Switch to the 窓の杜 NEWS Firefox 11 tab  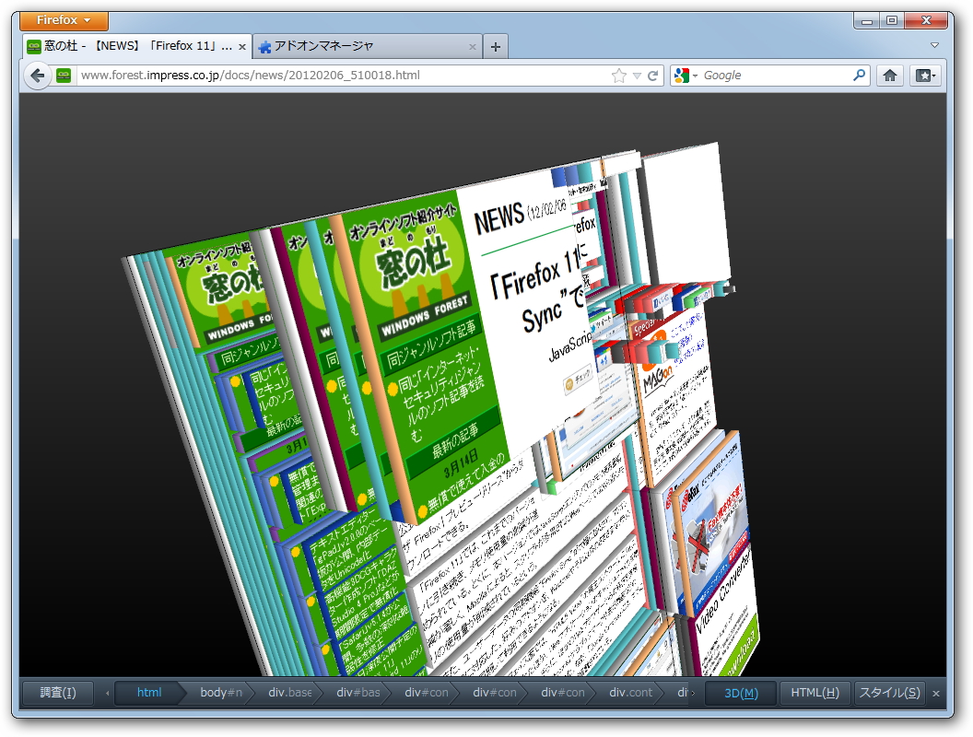coord(137,46)
